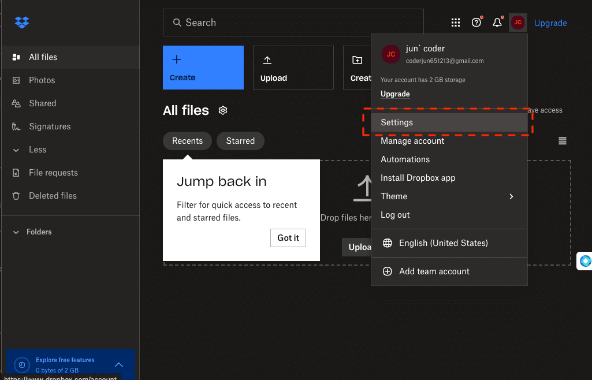Viewport: 592px width, 380px height.
Task: Click the globe language icon
Action: [388, 243]
